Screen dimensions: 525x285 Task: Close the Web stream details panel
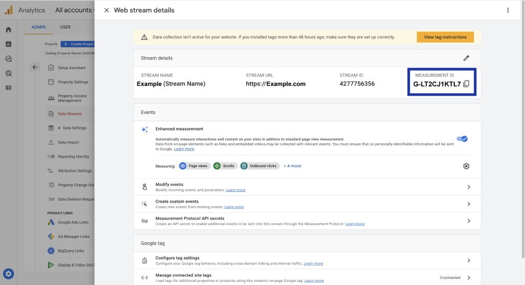point(107,10)
